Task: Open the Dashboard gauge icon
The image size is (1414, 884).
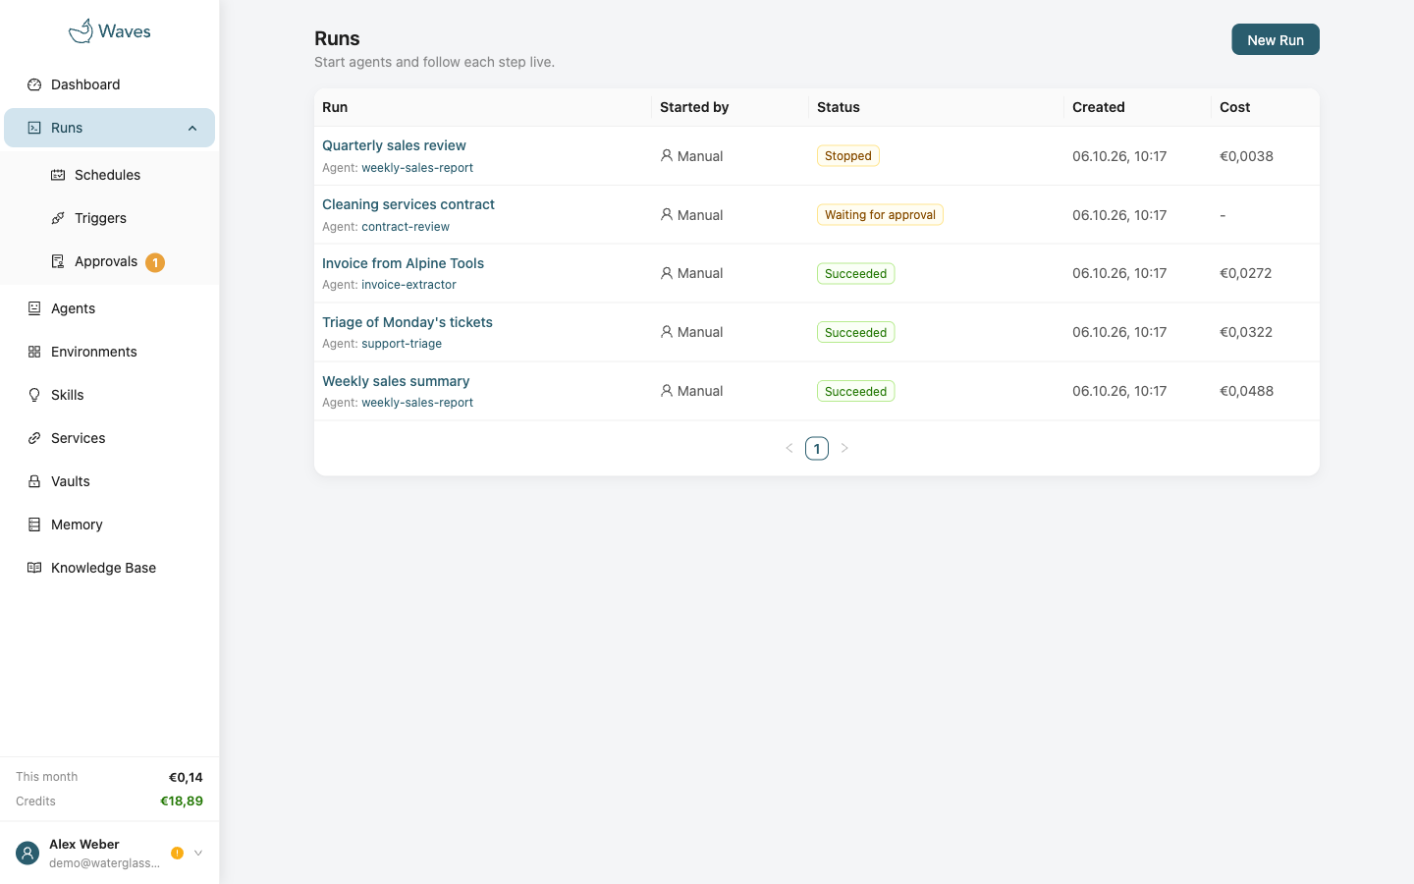Action: pyautogui.click(x=34, y=84)
